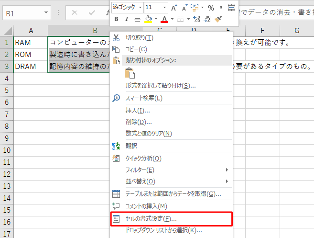Apply the yellow fill color bucket
The height and width of the screenshot is (238, 314).
coord(148,19)
